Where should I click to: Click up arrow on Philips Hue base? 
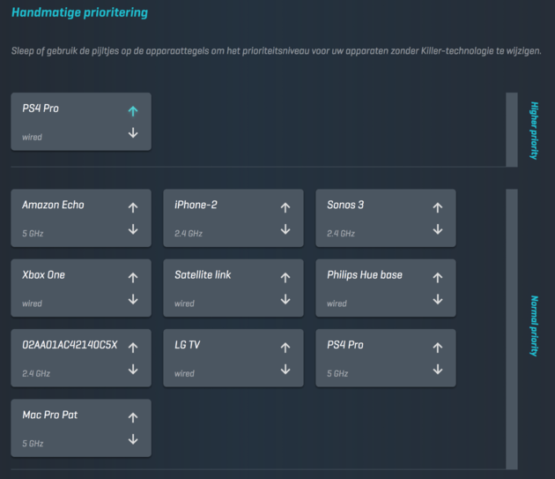[x=438, y=278]
